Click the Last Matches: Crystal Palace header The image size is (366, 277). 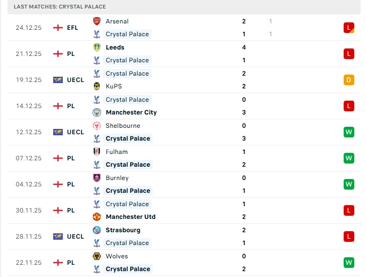[60, 7]
